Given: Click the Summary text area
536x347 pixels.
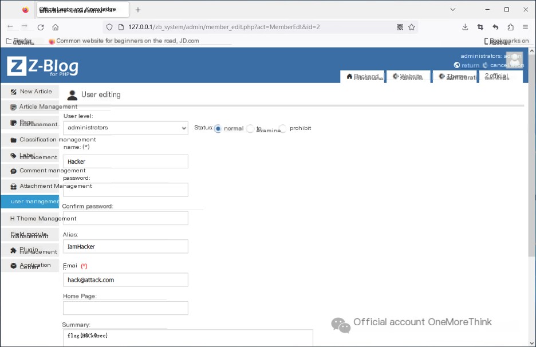Looking at the screenshot, I should 188,338.
